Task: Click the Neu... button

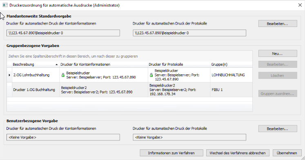Action: tap(278, 53)
